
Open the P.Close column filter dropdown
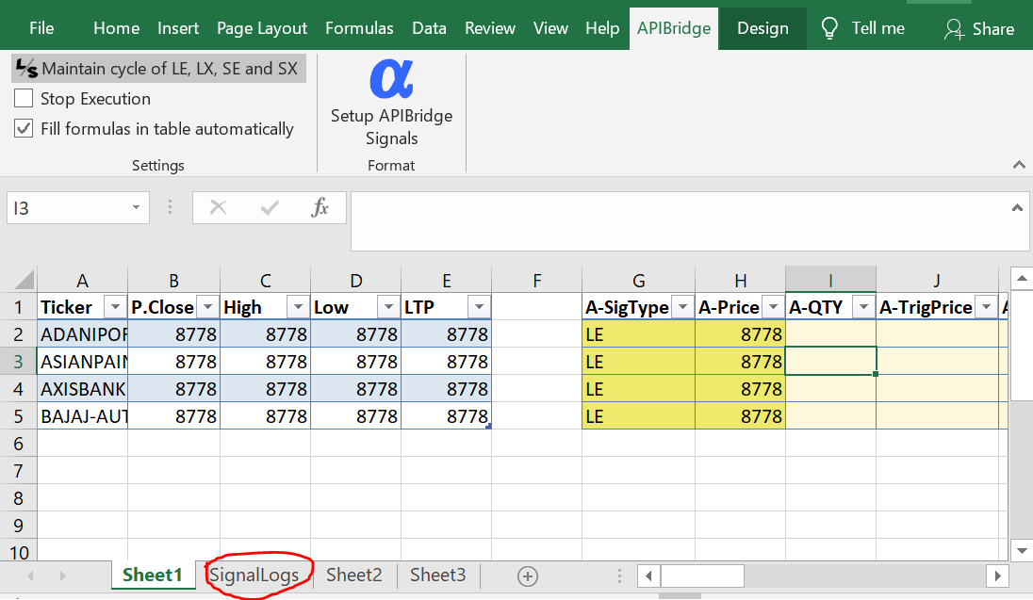click(207, 307)
